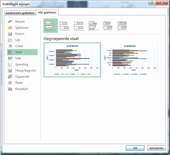Select the Radar chart category
This screenshot has width=170, height=155.
[19, 83]
